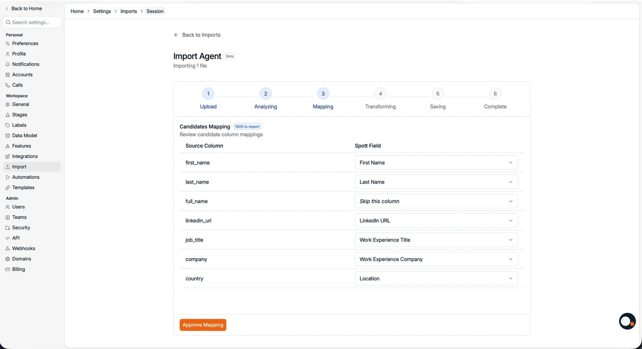Click the Spott Field header
The width and height of the screenshot is (642, 349).
[x=368, y=146]
